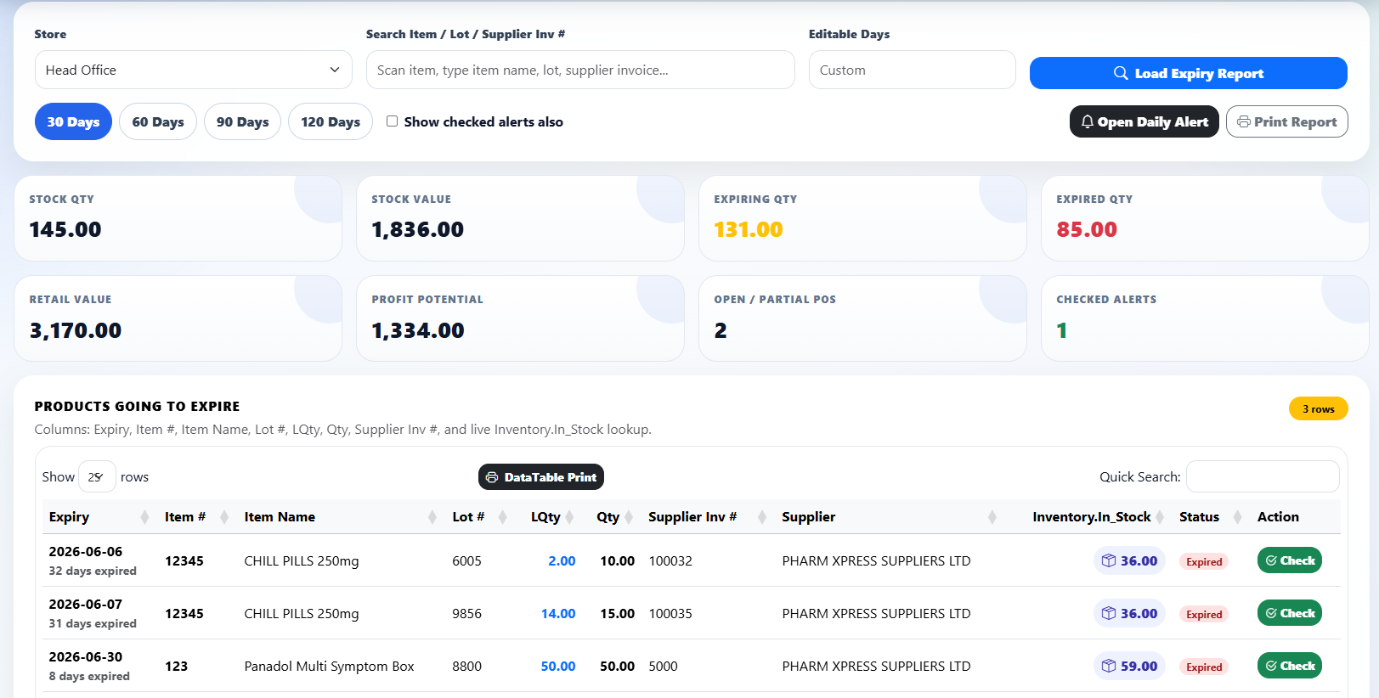Click lot number 8800
The image size is (1379, 698).
(467, 667)
